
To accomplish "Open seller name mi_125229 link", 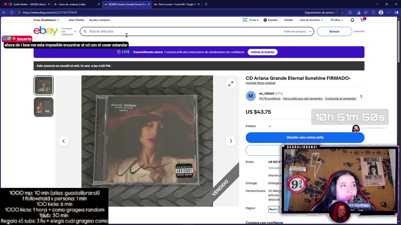I will tap(267, 93).
